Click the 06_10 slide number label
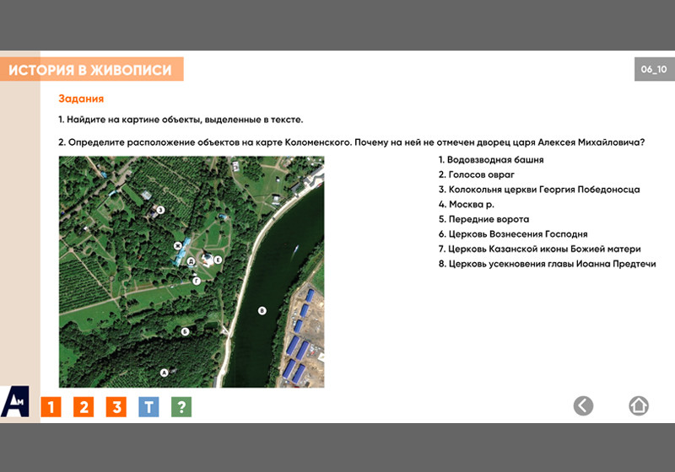 click(654, 69)
